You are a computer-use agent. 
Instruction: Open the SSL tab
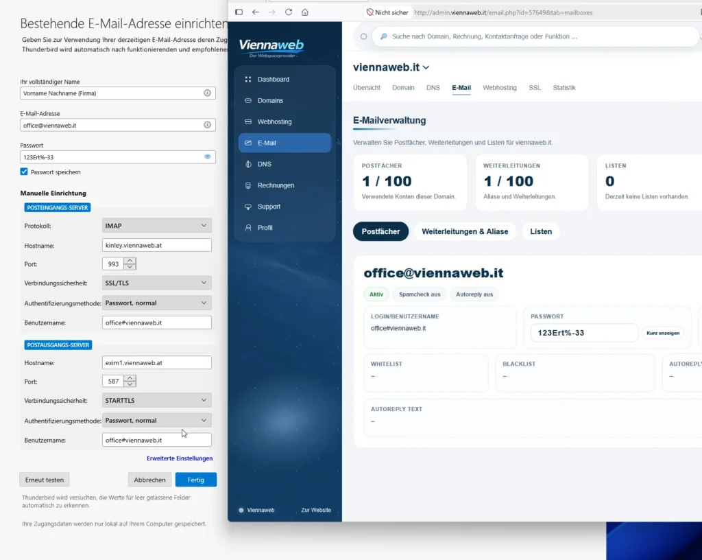click(535, 88)
